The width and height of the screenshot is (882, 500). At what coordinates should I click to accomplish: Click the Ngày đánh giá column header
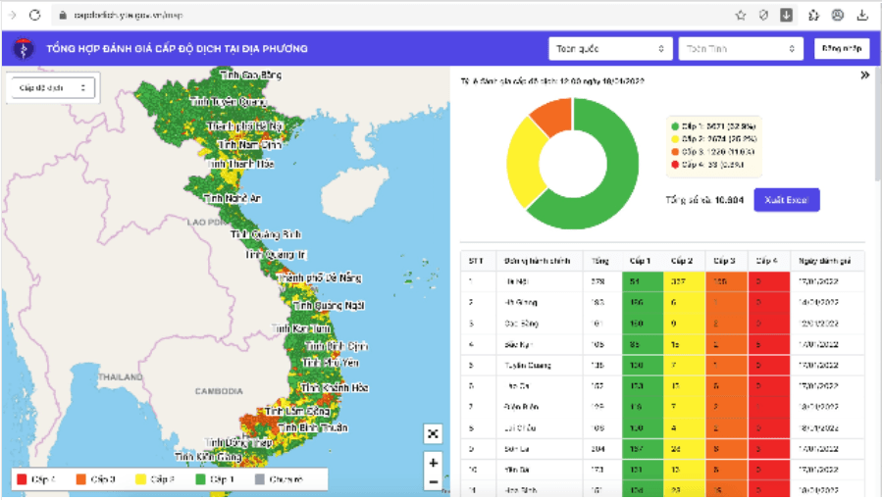825,261
